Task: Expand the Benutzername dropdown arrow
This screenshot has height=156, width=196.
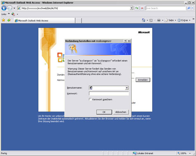Action: 127,88
